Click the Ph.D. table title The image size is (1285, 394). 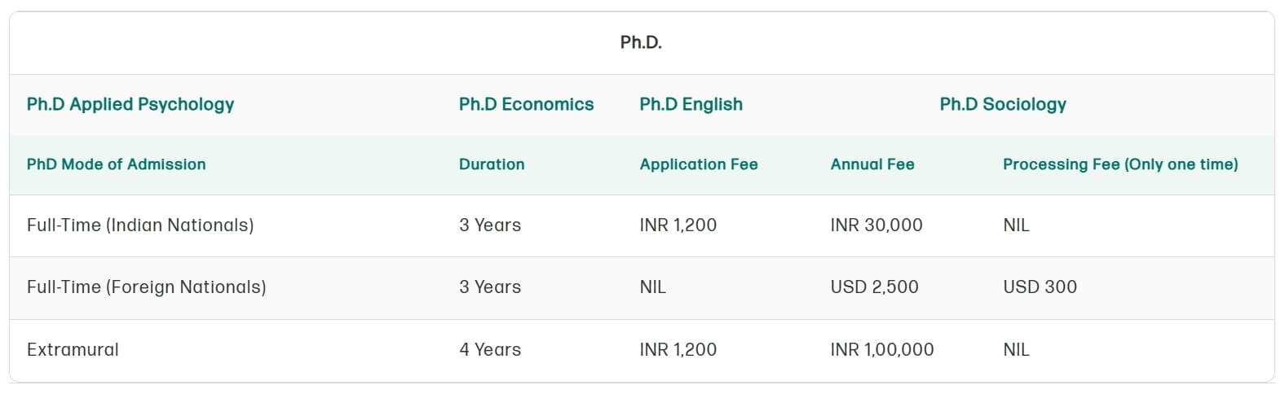coord(641,42)
